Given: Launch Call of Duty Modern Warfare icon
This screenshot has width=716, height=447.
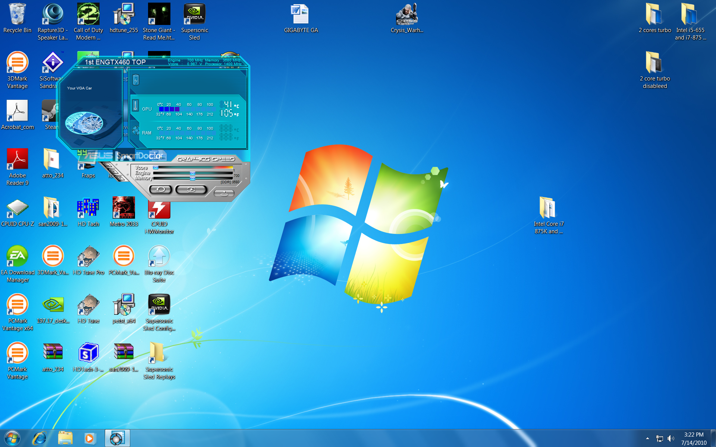Looking at the screenshot, I should (88, 21).
